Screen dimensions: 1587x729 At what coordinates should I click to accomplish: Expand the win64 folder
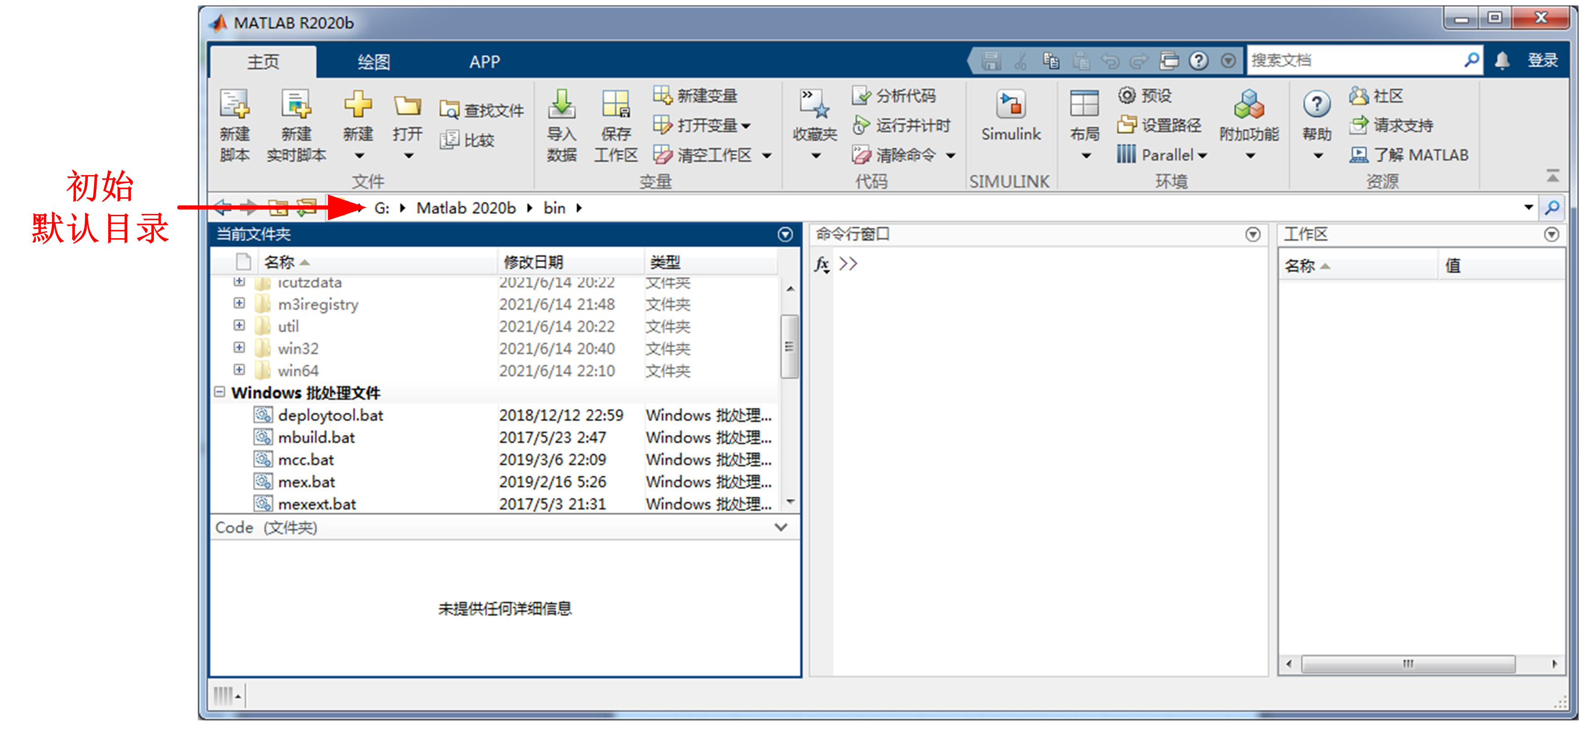(x=239, y=370)
